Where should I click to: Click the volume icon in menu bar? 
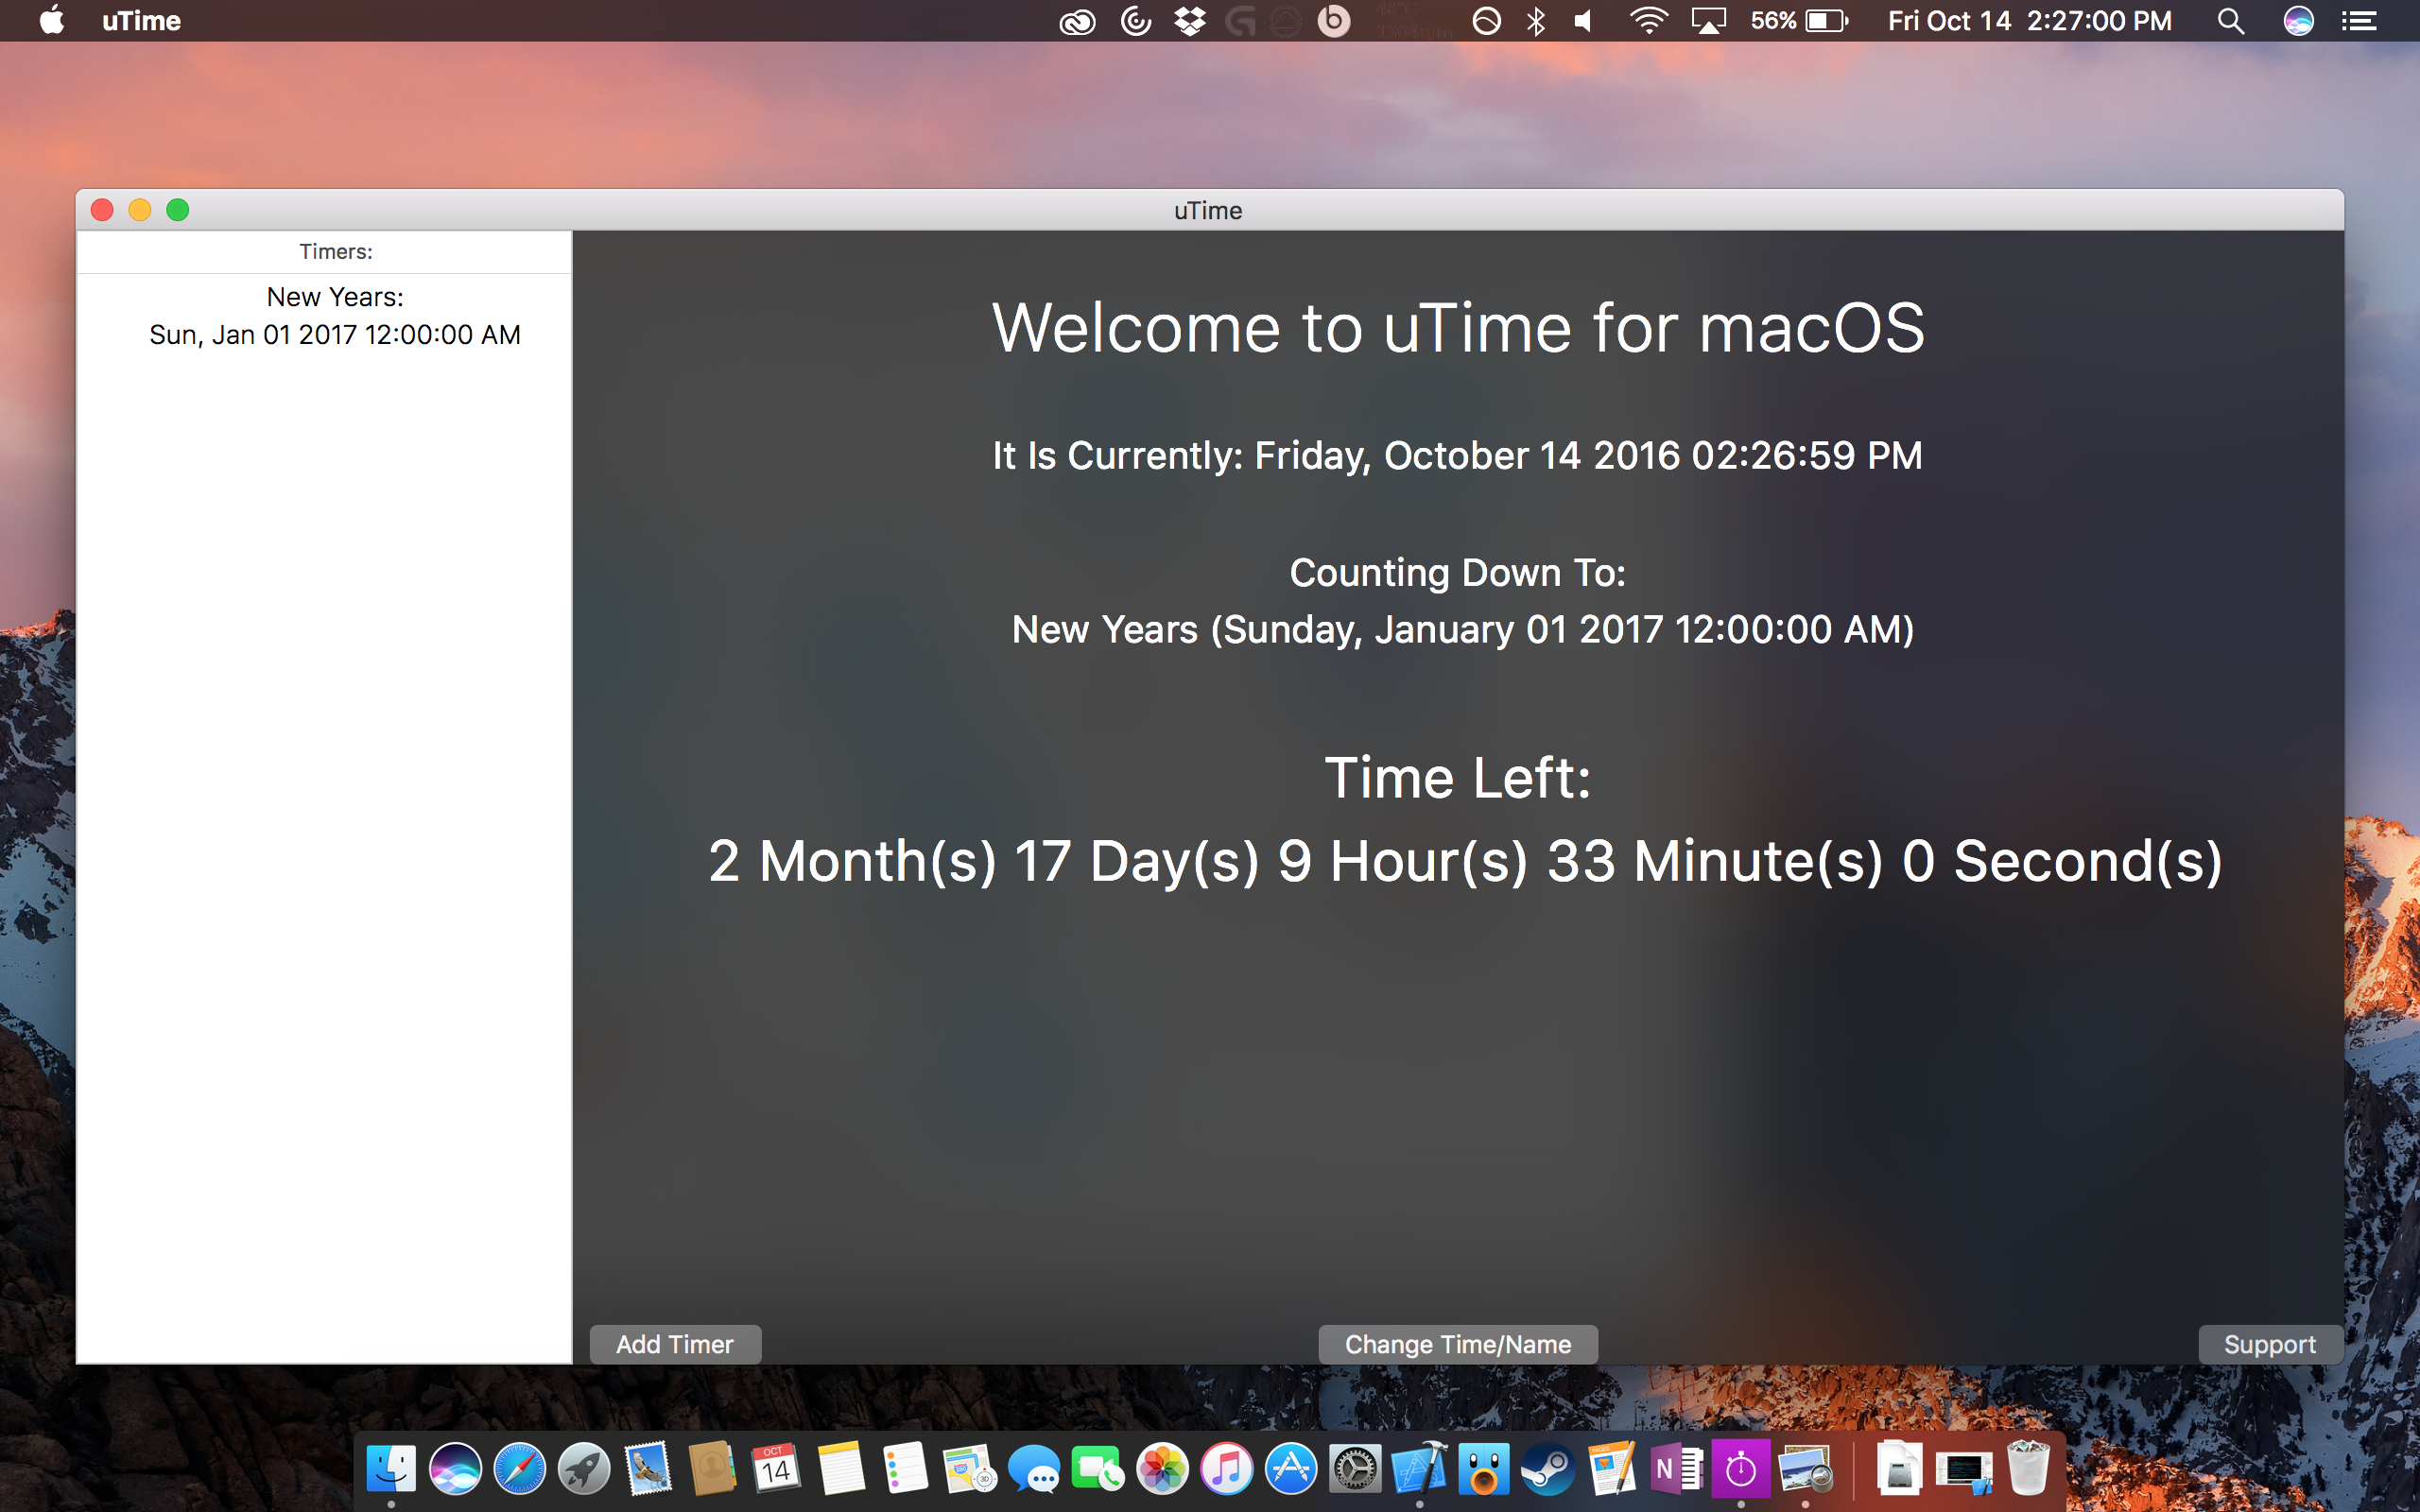pyautogui.click(x=1583, y=21)
